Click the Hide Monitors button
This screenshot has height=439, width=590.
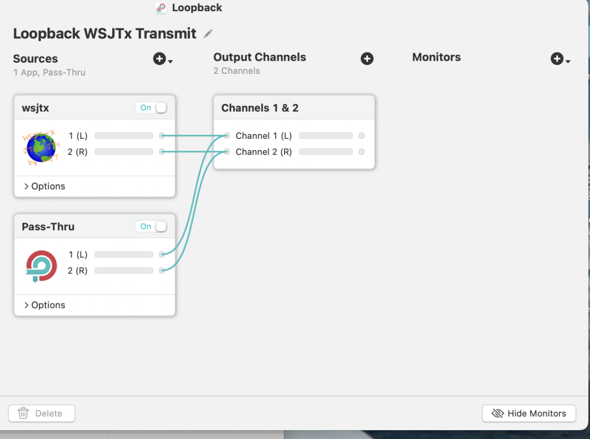pyautogui.click(x=529, y=414)
